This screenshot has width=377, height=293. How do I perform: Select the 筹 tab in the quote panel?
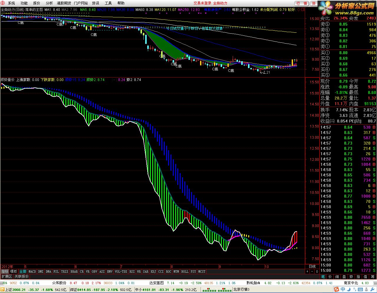[x=373, y=277]
